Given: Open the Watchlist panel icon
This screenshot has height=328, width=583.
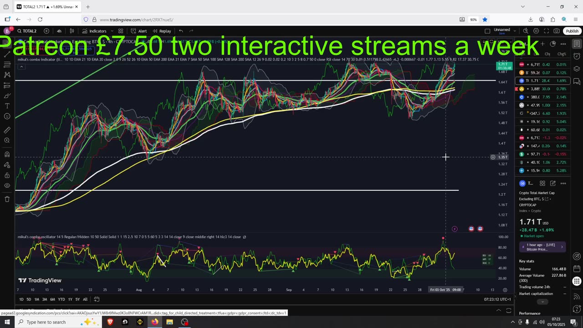Looking at the screenshot, I should tap(577, 44).
